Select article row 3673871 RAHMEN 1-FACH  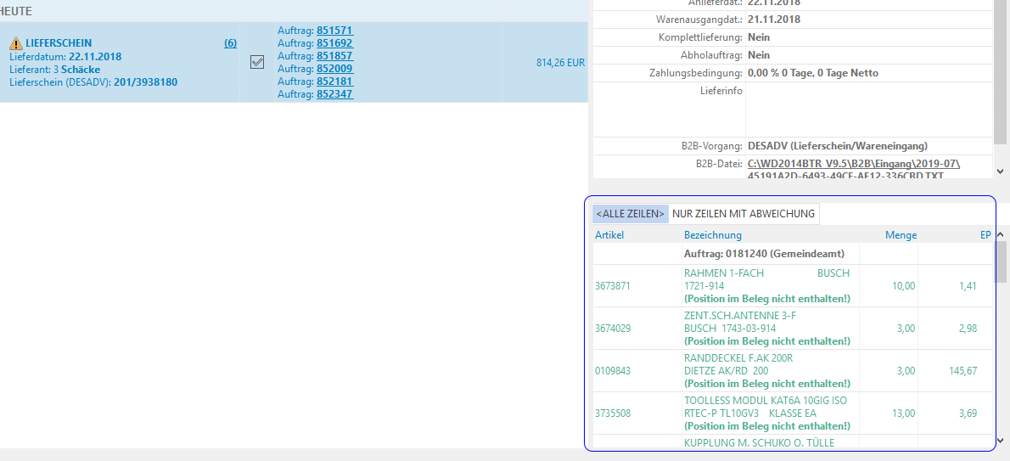(612, 286)
